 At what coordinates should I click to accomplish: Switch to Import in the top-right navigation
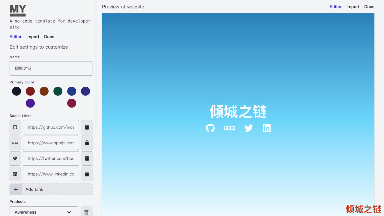353,7
